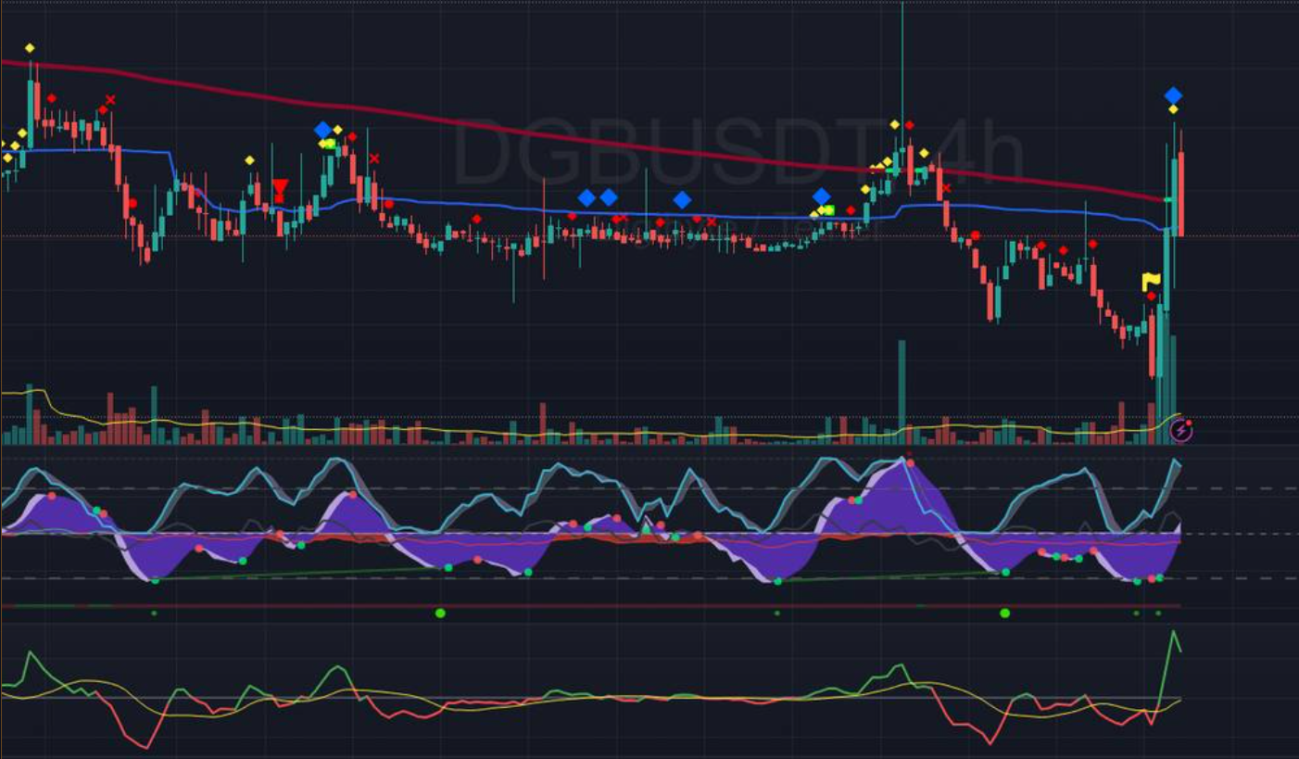Click the yellow flag marker on chart
The image size is (1299, 759).
[x=1151, y=281]
